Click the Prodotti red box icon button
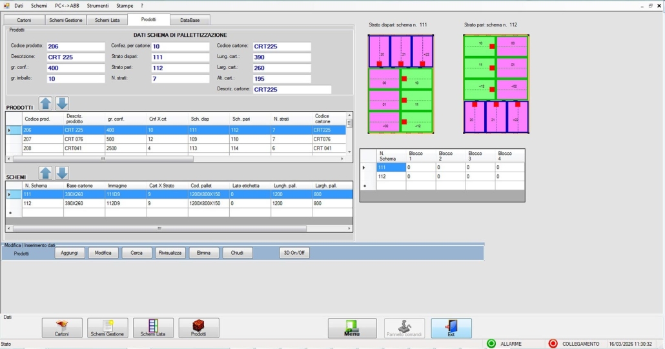 point(199,328)
